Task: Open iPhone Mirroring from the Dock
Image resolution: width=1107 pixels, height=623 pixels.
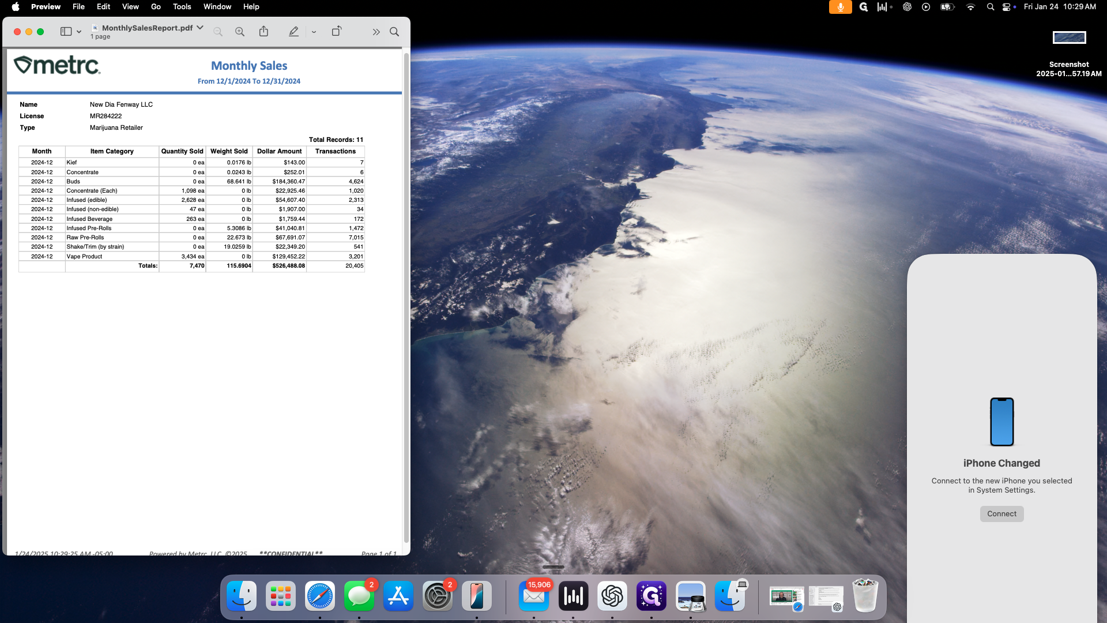Action: (477, 596)
